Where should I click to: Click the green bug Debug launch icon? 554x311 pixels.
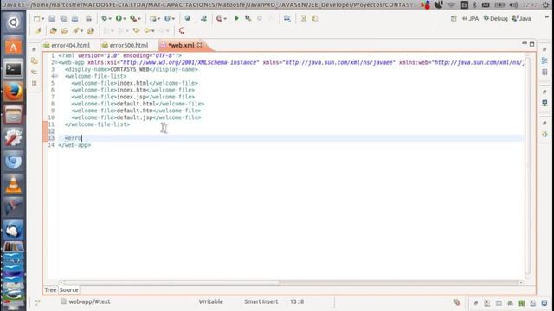pyautogui.click(x=104, y=18)
